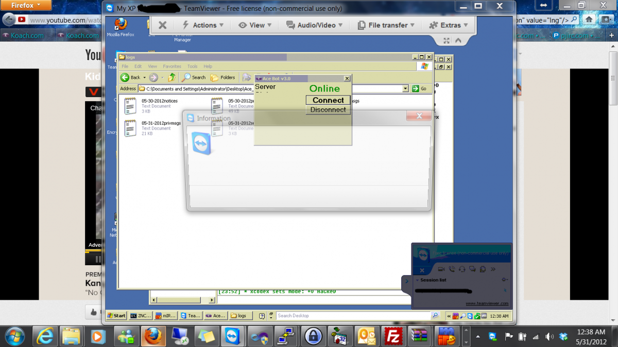This screenshot has width=618, height=347.
Task: Close the Information dialog
Action: tap(419, 116)
